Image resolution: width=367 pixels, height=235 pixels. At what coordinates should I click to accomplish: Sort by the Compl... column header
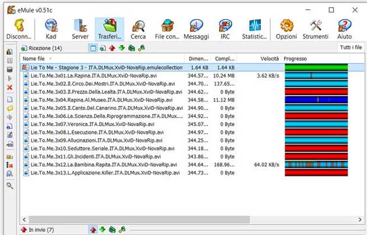coord(224,59)
